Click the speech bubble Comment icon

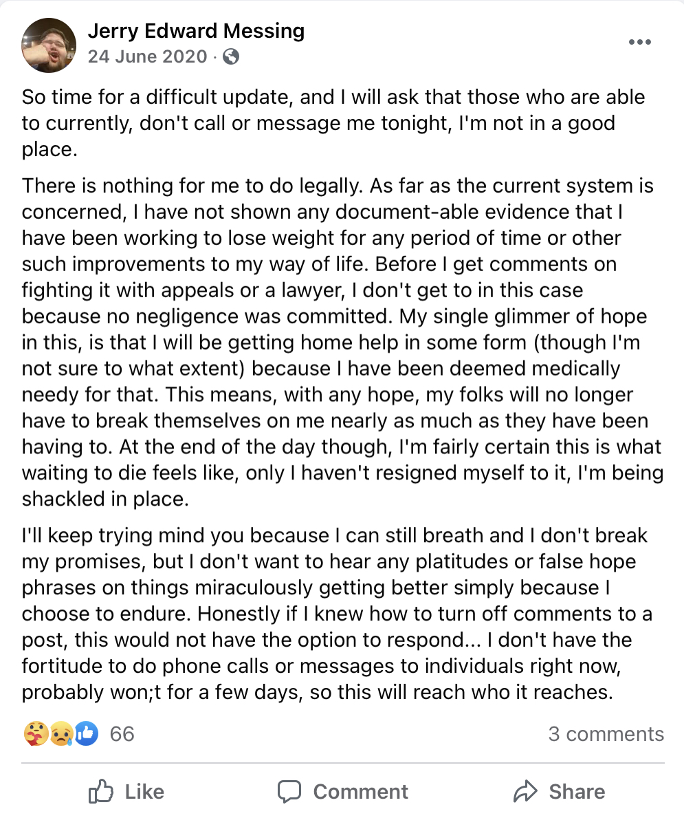(289, 791)
